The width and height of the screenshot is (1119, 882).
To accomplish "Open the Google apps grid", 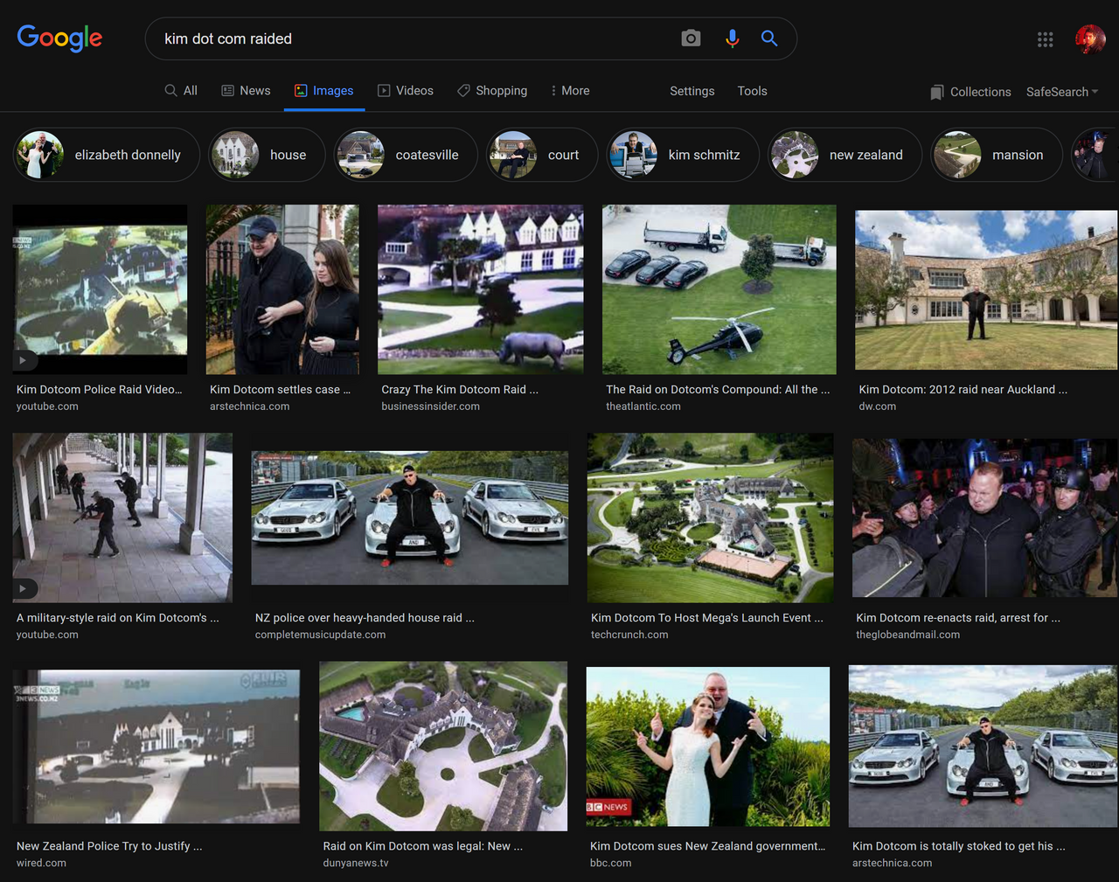I will tap(1045, 39).
